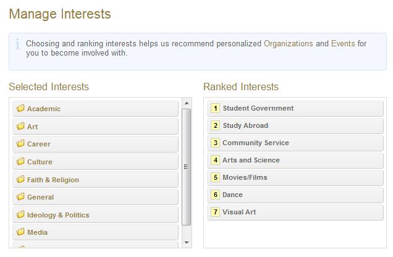The height and width of the screenshot is (257, 393).
Task: Select the Student Government ranked interest
Action: coord(258,108)
